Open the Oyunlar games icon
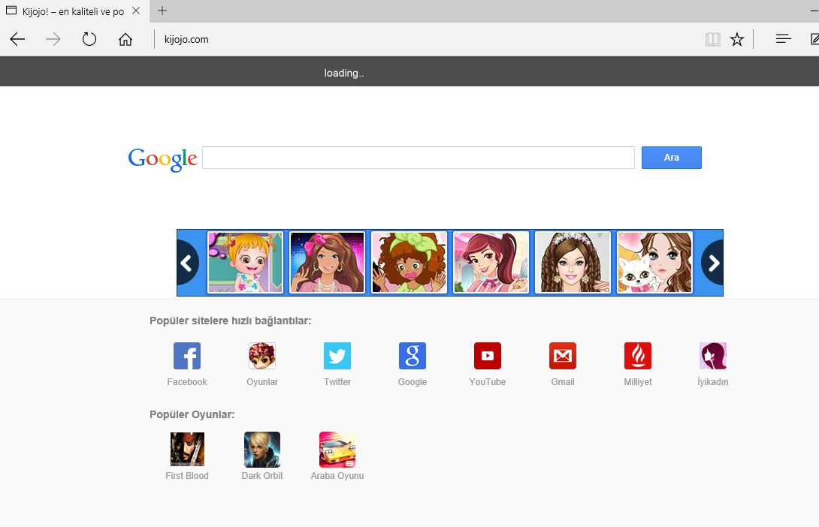This screenshot has width=819, height=527. click(262, 356)
